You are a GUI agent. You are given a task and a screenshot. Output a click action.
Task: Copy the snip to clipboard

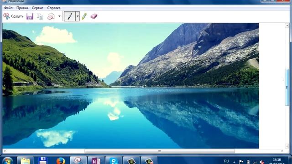[40, 16]
